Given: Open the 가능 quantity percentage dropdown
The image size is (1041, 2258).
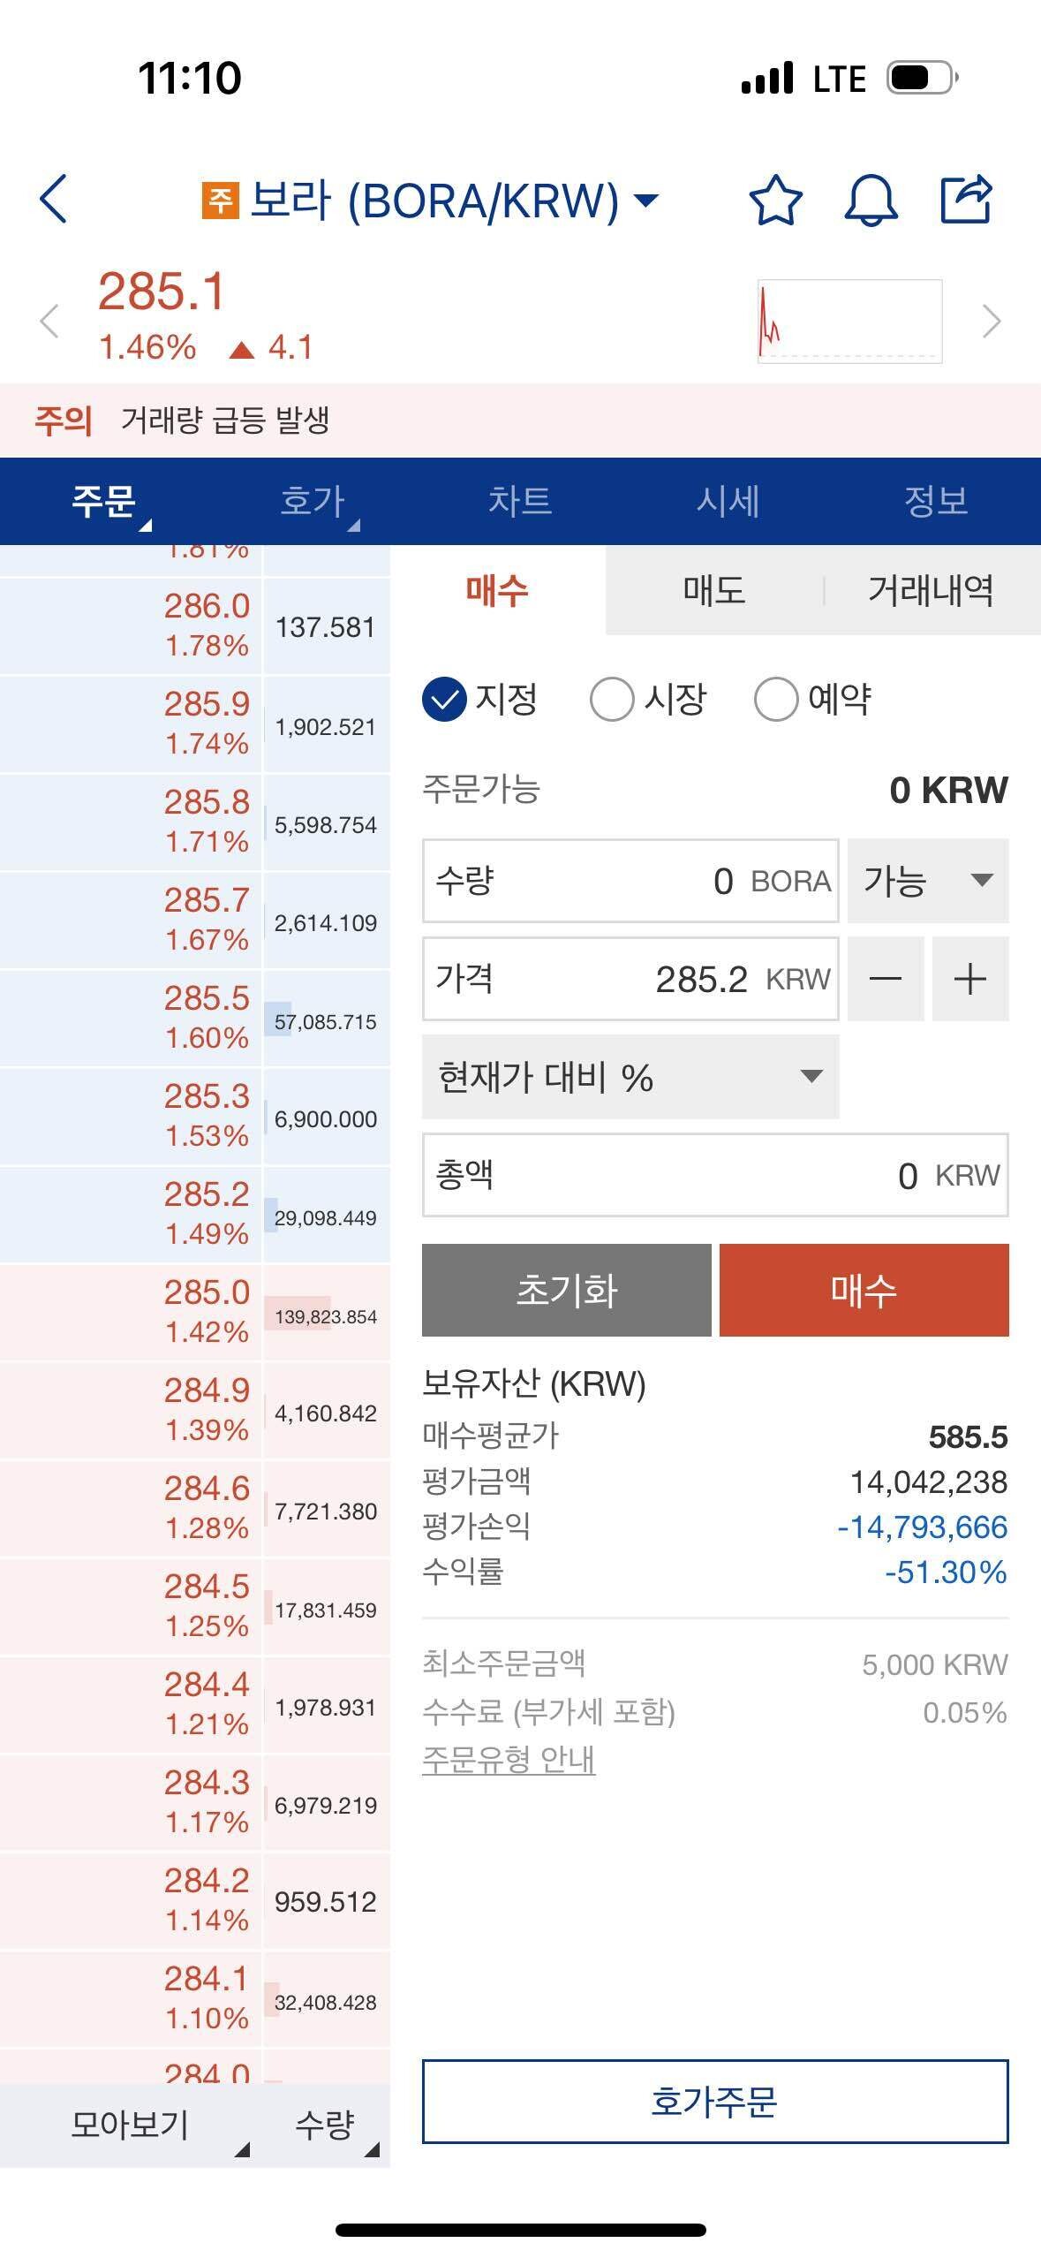Looking at the screenshot, I should coord(927,880).
